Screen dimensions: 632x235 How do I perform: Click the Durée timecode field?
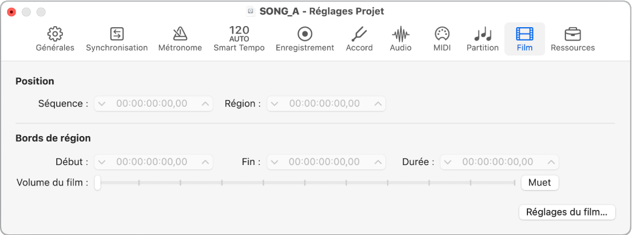point(500,162)
